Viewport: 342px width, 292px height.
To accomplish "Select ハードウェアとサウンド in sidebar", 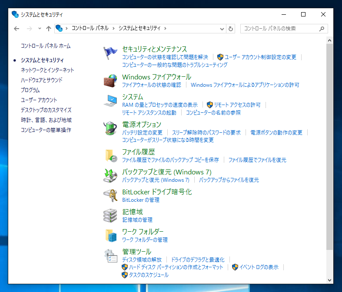I will coord(42,80).
